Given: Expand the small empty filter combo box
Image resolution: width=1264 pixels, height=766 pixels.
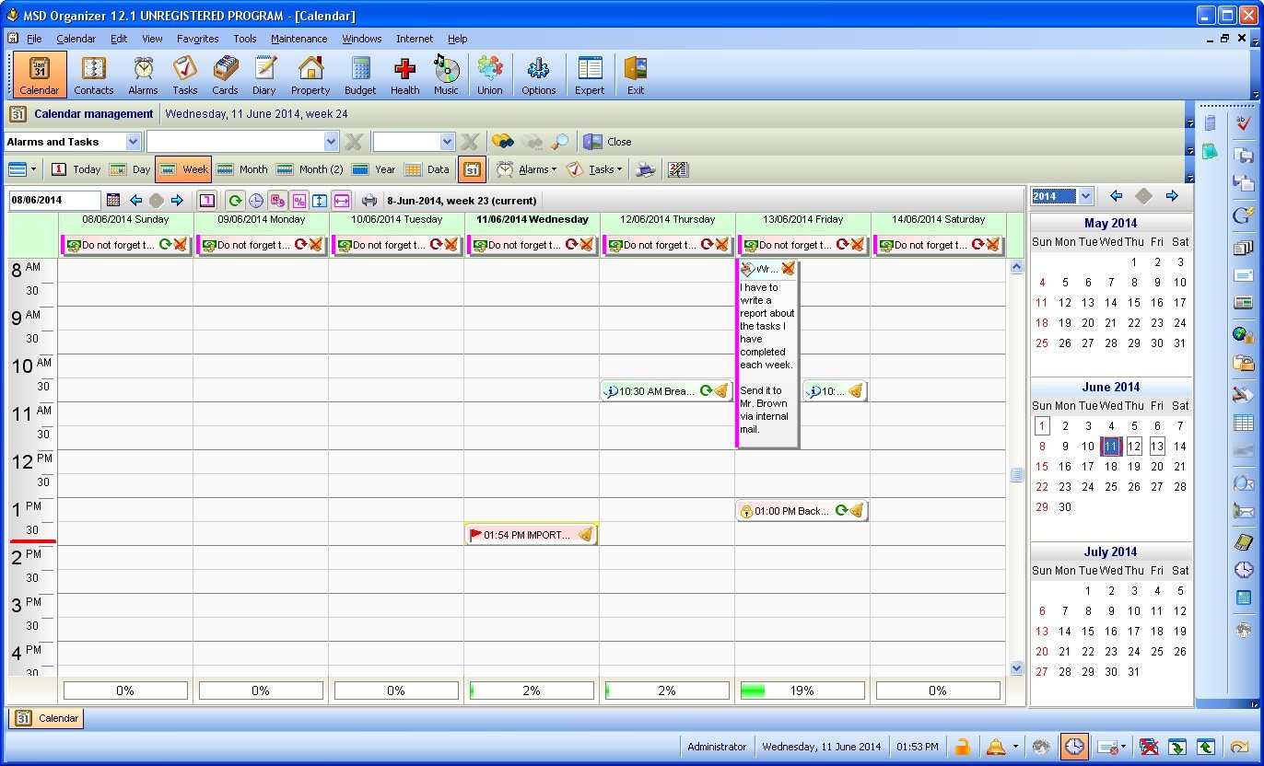Looking at the screenshot, I should tap(448, 142).
